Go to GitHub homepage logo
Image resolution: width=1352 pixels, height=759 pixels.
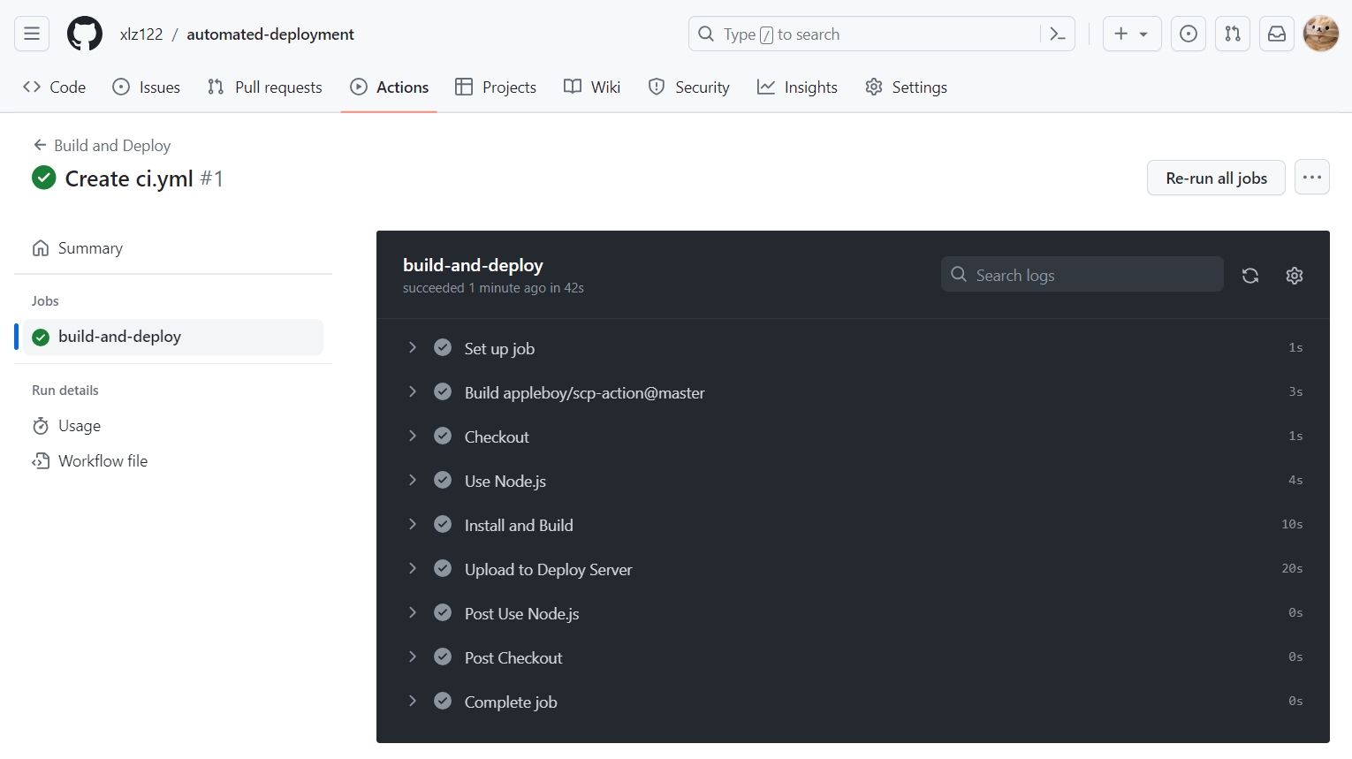85,34
